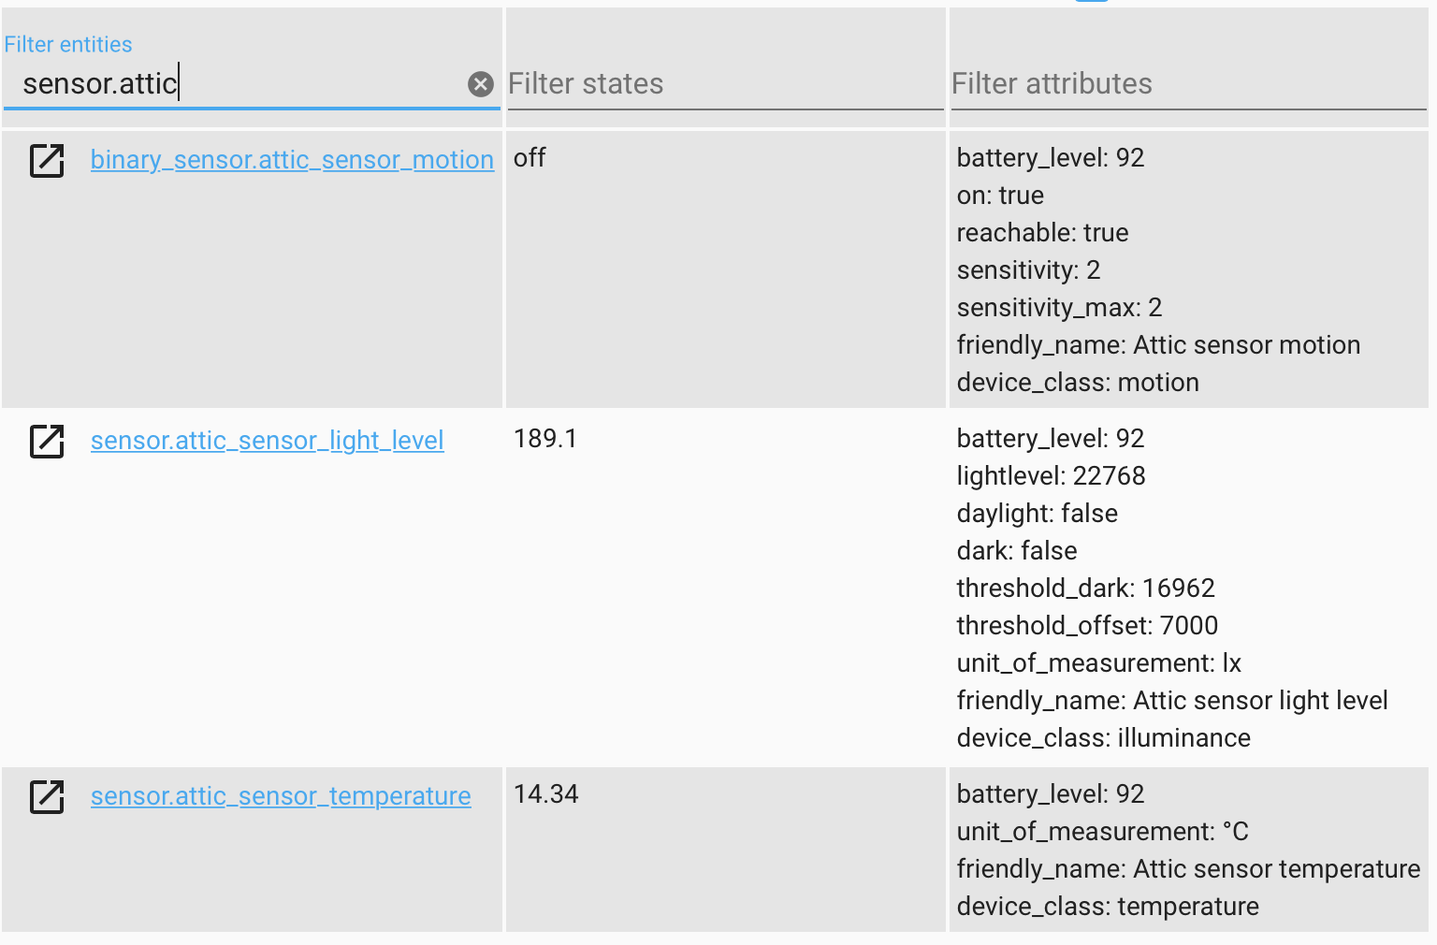Open the sensor.attic_sensor_temperature entity link
The image size is (1437, 945).
pyautogui.click(x=281, y=795)
